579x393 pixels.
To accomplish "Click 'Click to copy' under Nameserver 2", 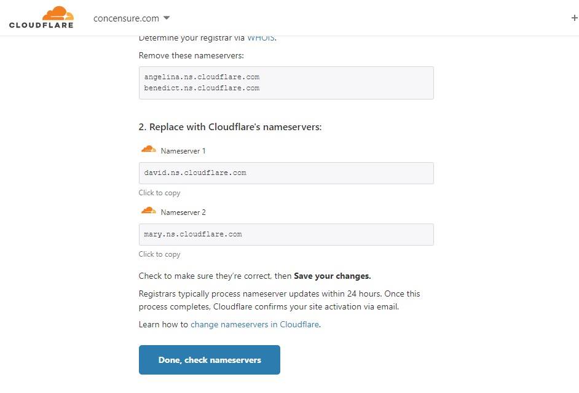I will pyautogui.click(x=160, y=254).
